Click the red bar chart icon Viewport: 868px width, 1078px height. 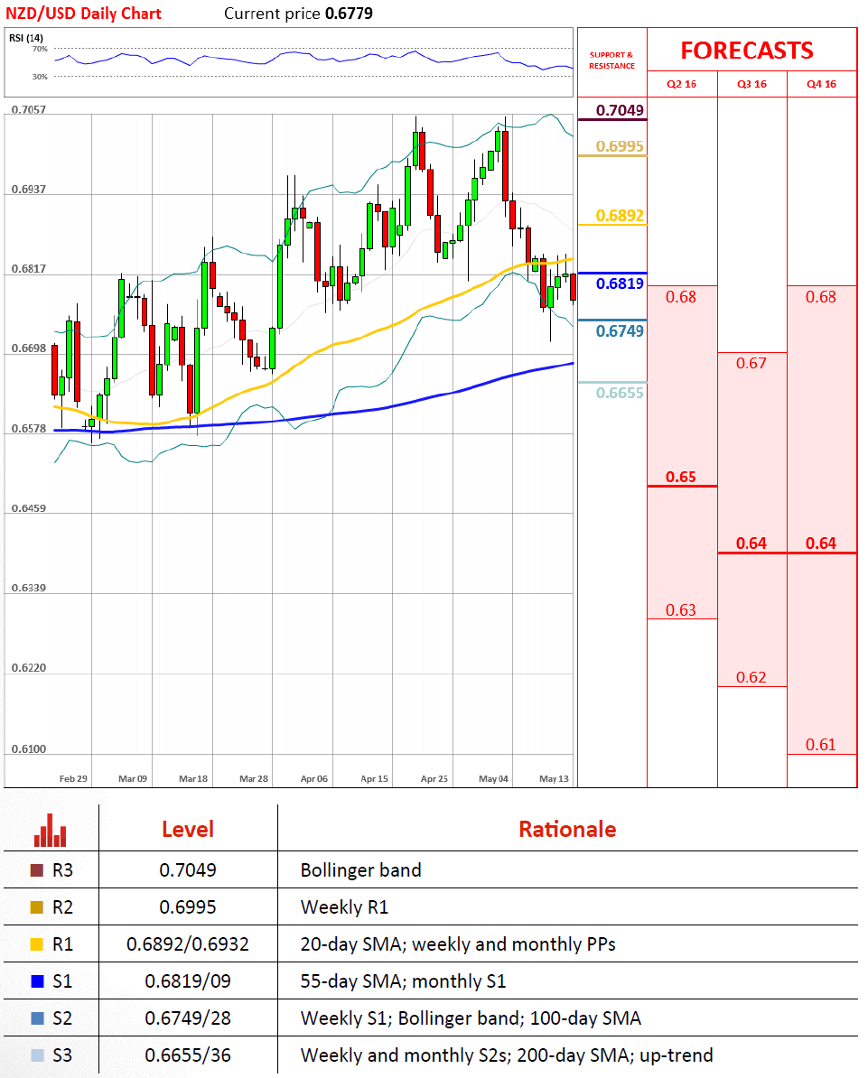[51, 830]
